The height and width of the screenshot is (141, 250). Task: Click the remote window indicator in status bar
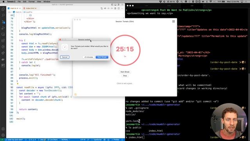point(2,140)
